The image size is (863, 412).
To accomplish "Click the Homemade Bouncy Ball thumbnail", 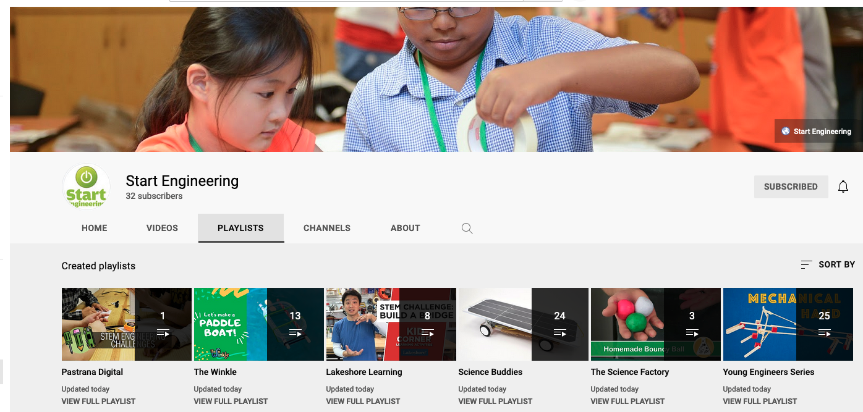I will [x=655, y=324].
